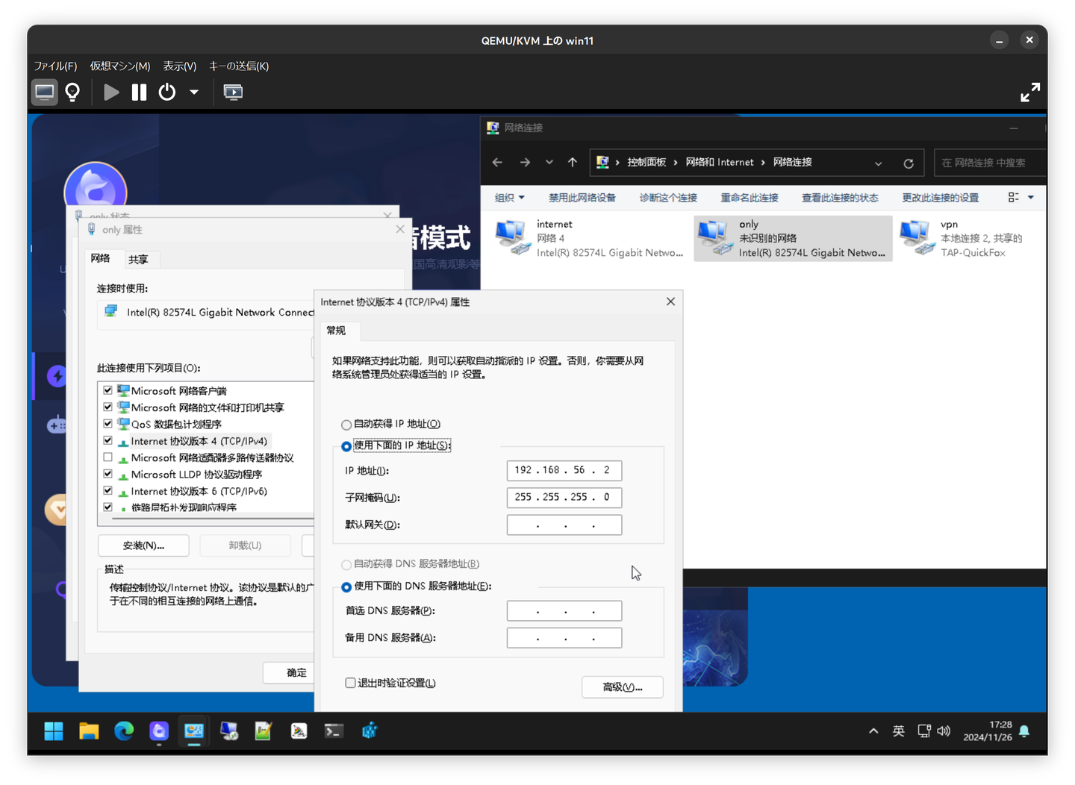
Task: Select the obtain IP address automatically option
Action: 346,425
